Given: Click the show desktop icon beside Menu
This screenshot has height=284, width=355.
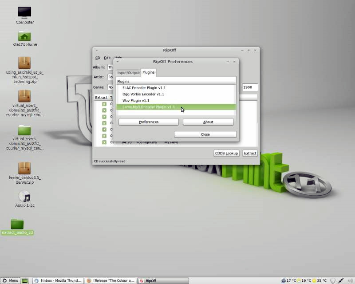Looking at the screenshot, I should tap(25, 281).
